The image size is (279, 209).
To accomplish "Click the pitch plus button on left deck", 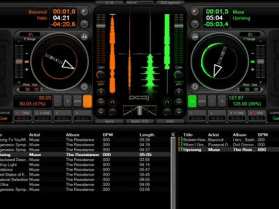I will pos(68,101).
